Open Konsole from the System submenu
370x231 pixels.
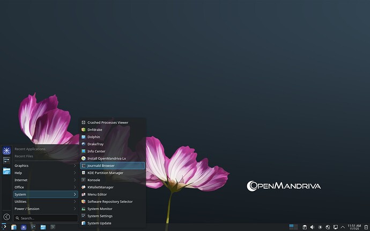94,180
